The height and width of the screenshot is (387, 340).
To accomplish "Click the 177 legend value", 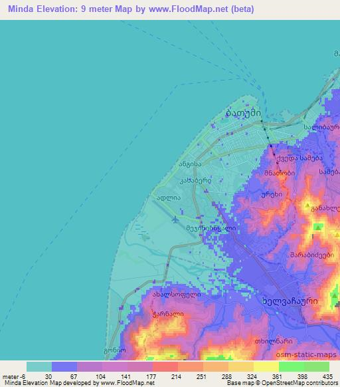I will [151, 376].
